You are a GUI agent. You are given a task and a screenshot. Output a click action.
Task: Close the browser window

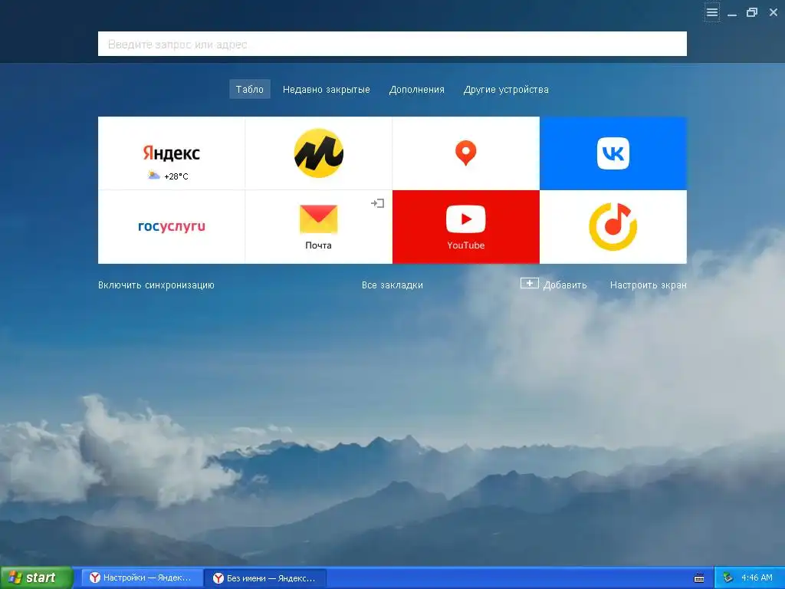[x=773, y=12]
